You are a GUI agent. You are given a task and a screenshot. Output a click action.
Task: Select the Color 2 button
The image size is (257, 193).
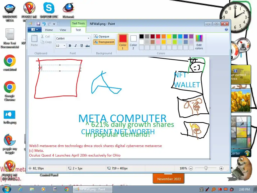133,42
